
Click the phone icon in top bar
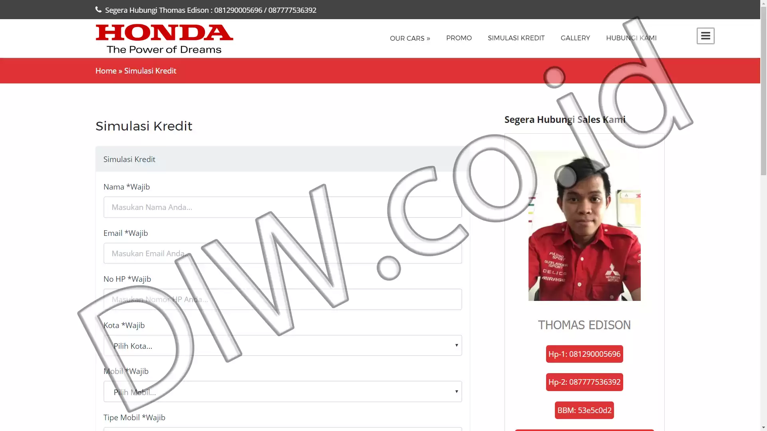coord(99,10)
